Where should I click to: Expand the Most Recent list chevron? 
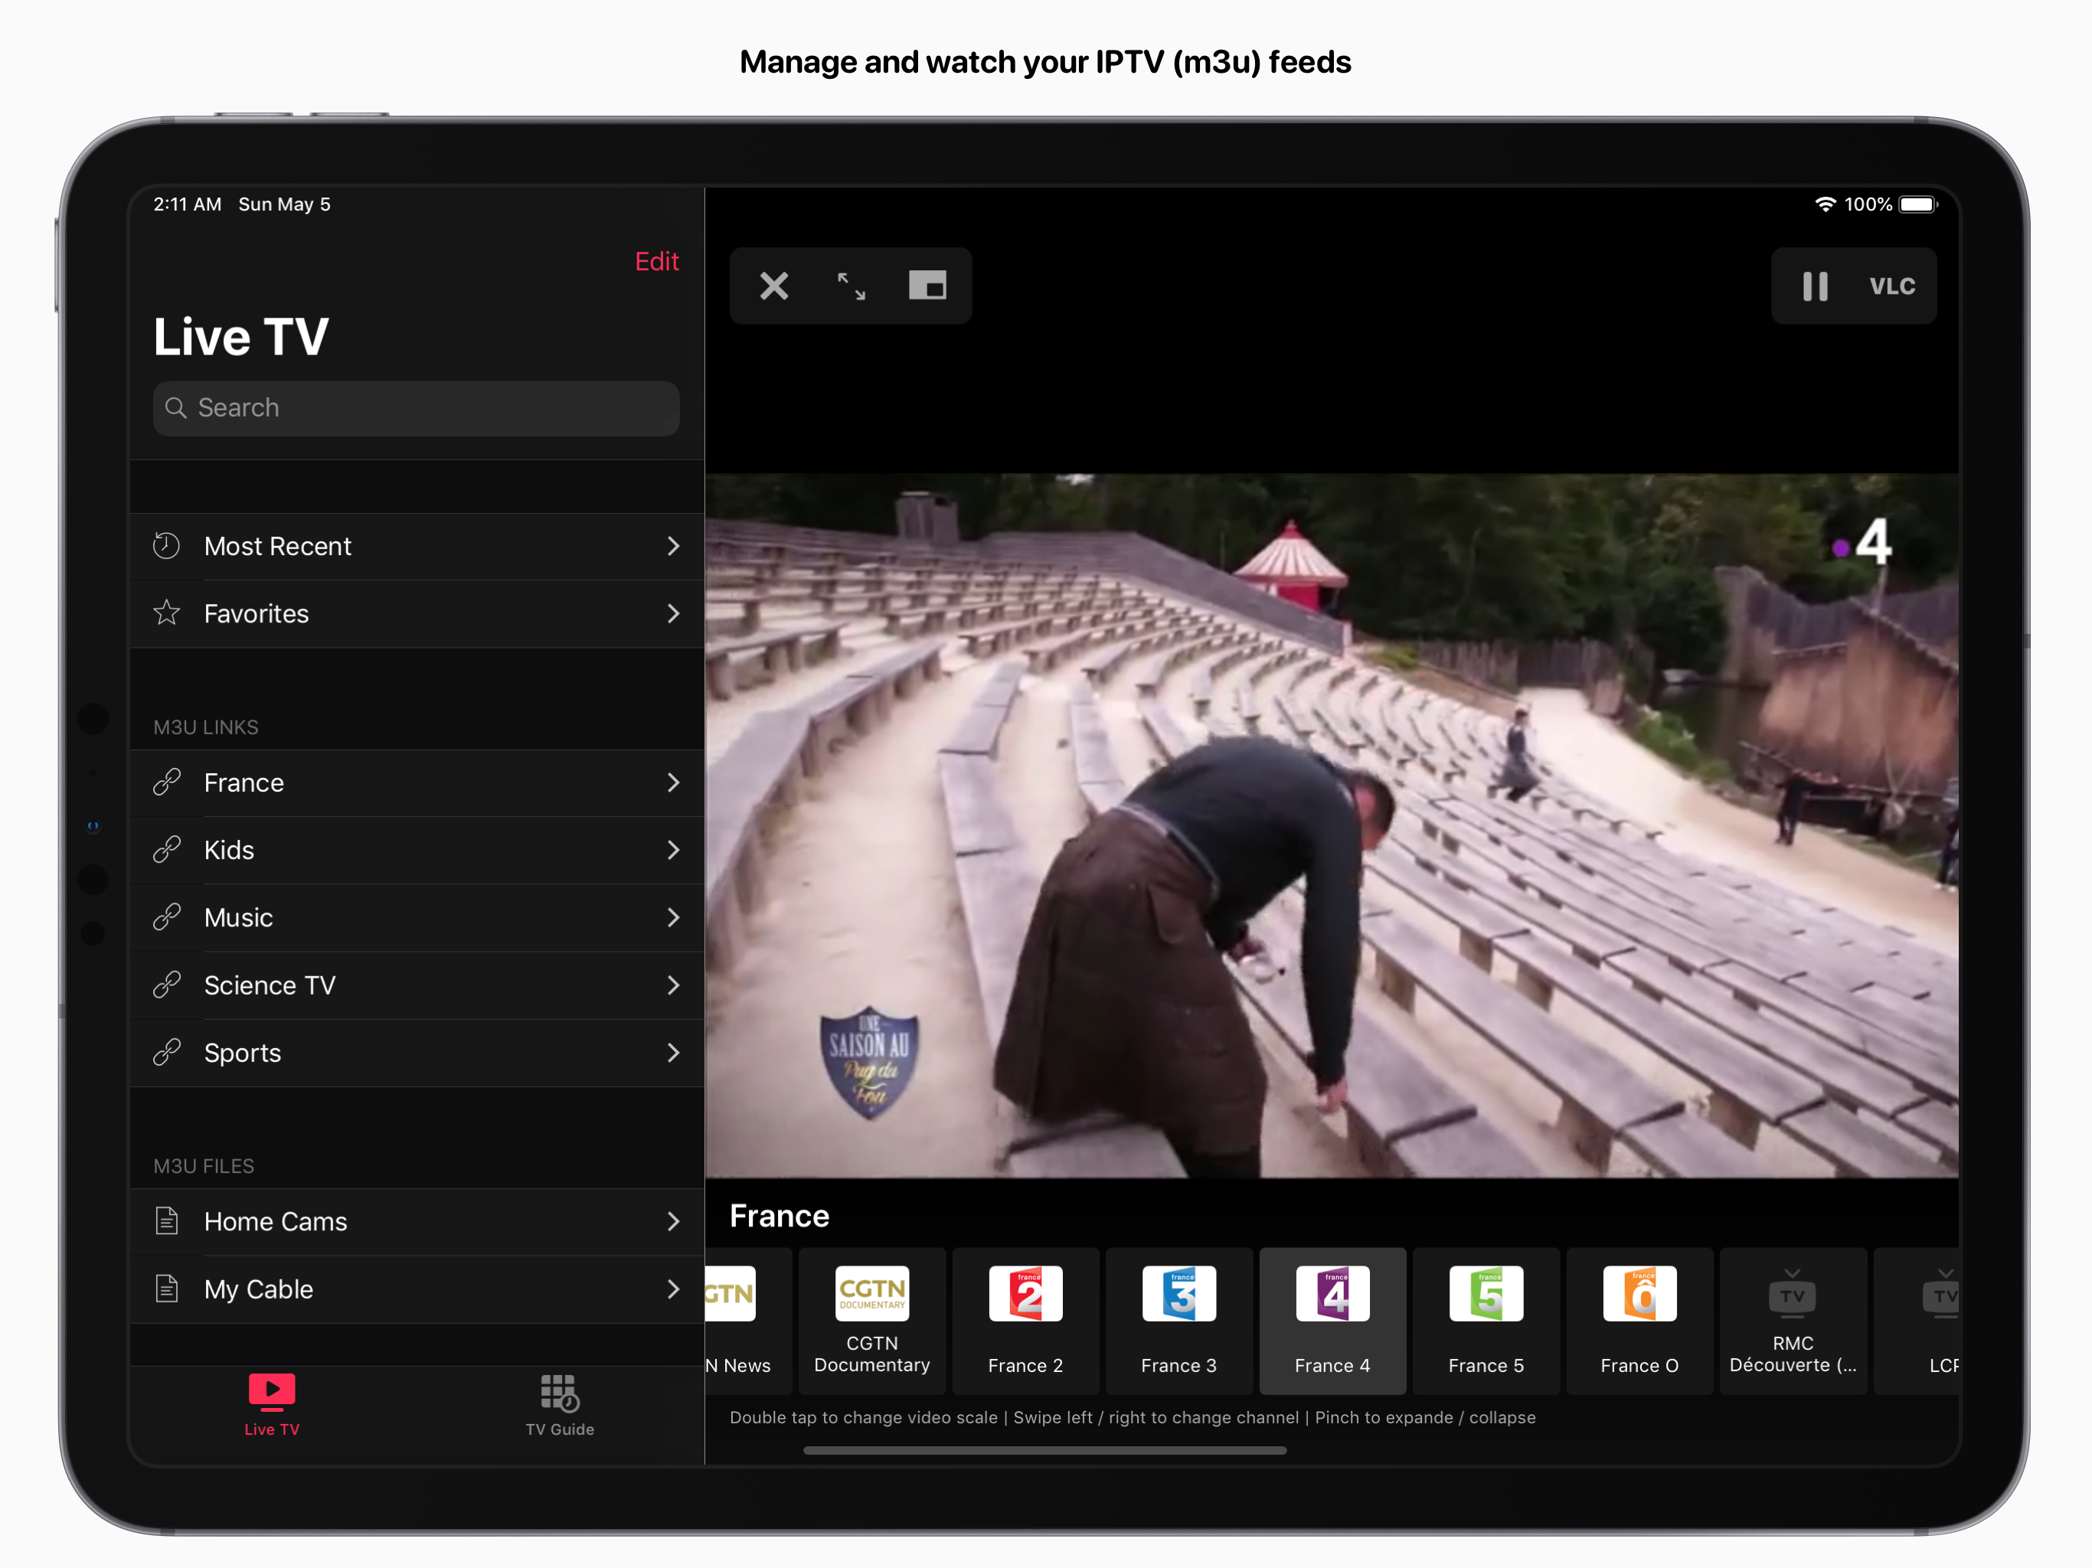[672, 546]
